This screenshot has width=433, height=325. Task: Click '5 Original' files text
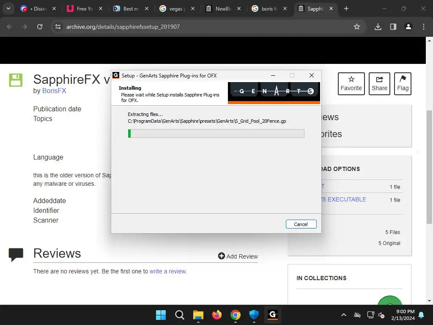pyautogui.click(x=389, y=243)
